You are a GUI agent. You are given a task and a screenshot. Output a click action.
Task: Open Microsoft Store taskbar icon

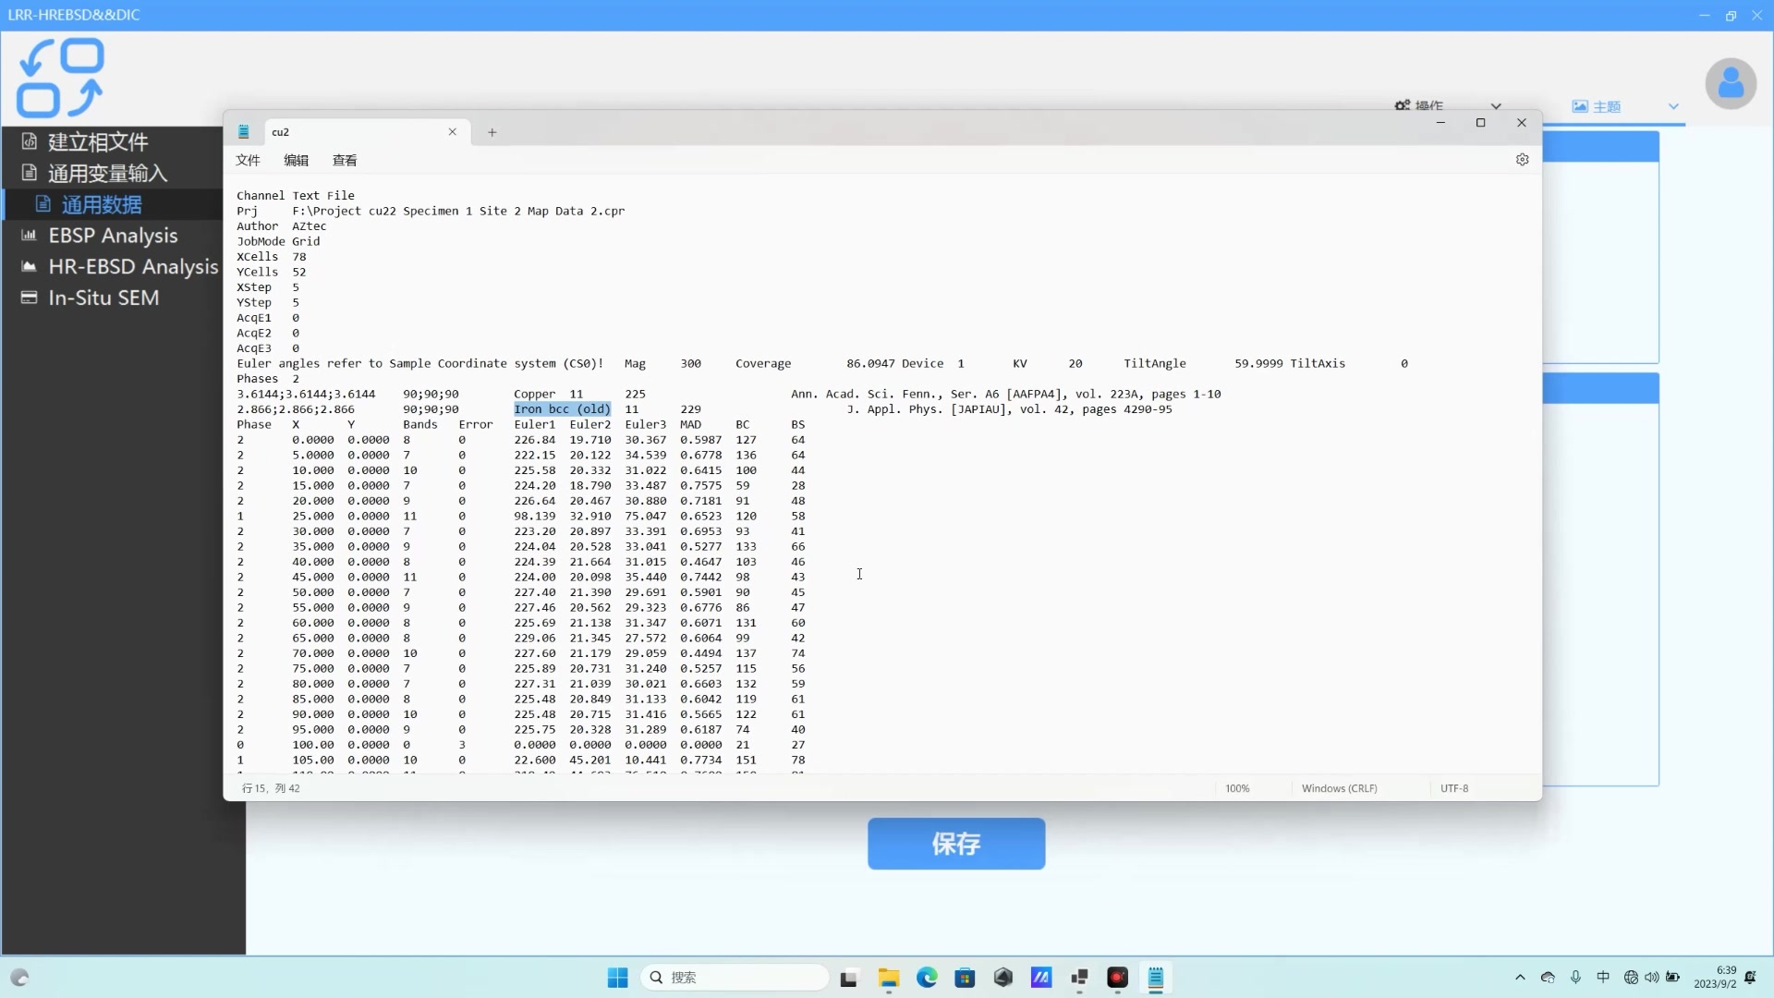965,978
